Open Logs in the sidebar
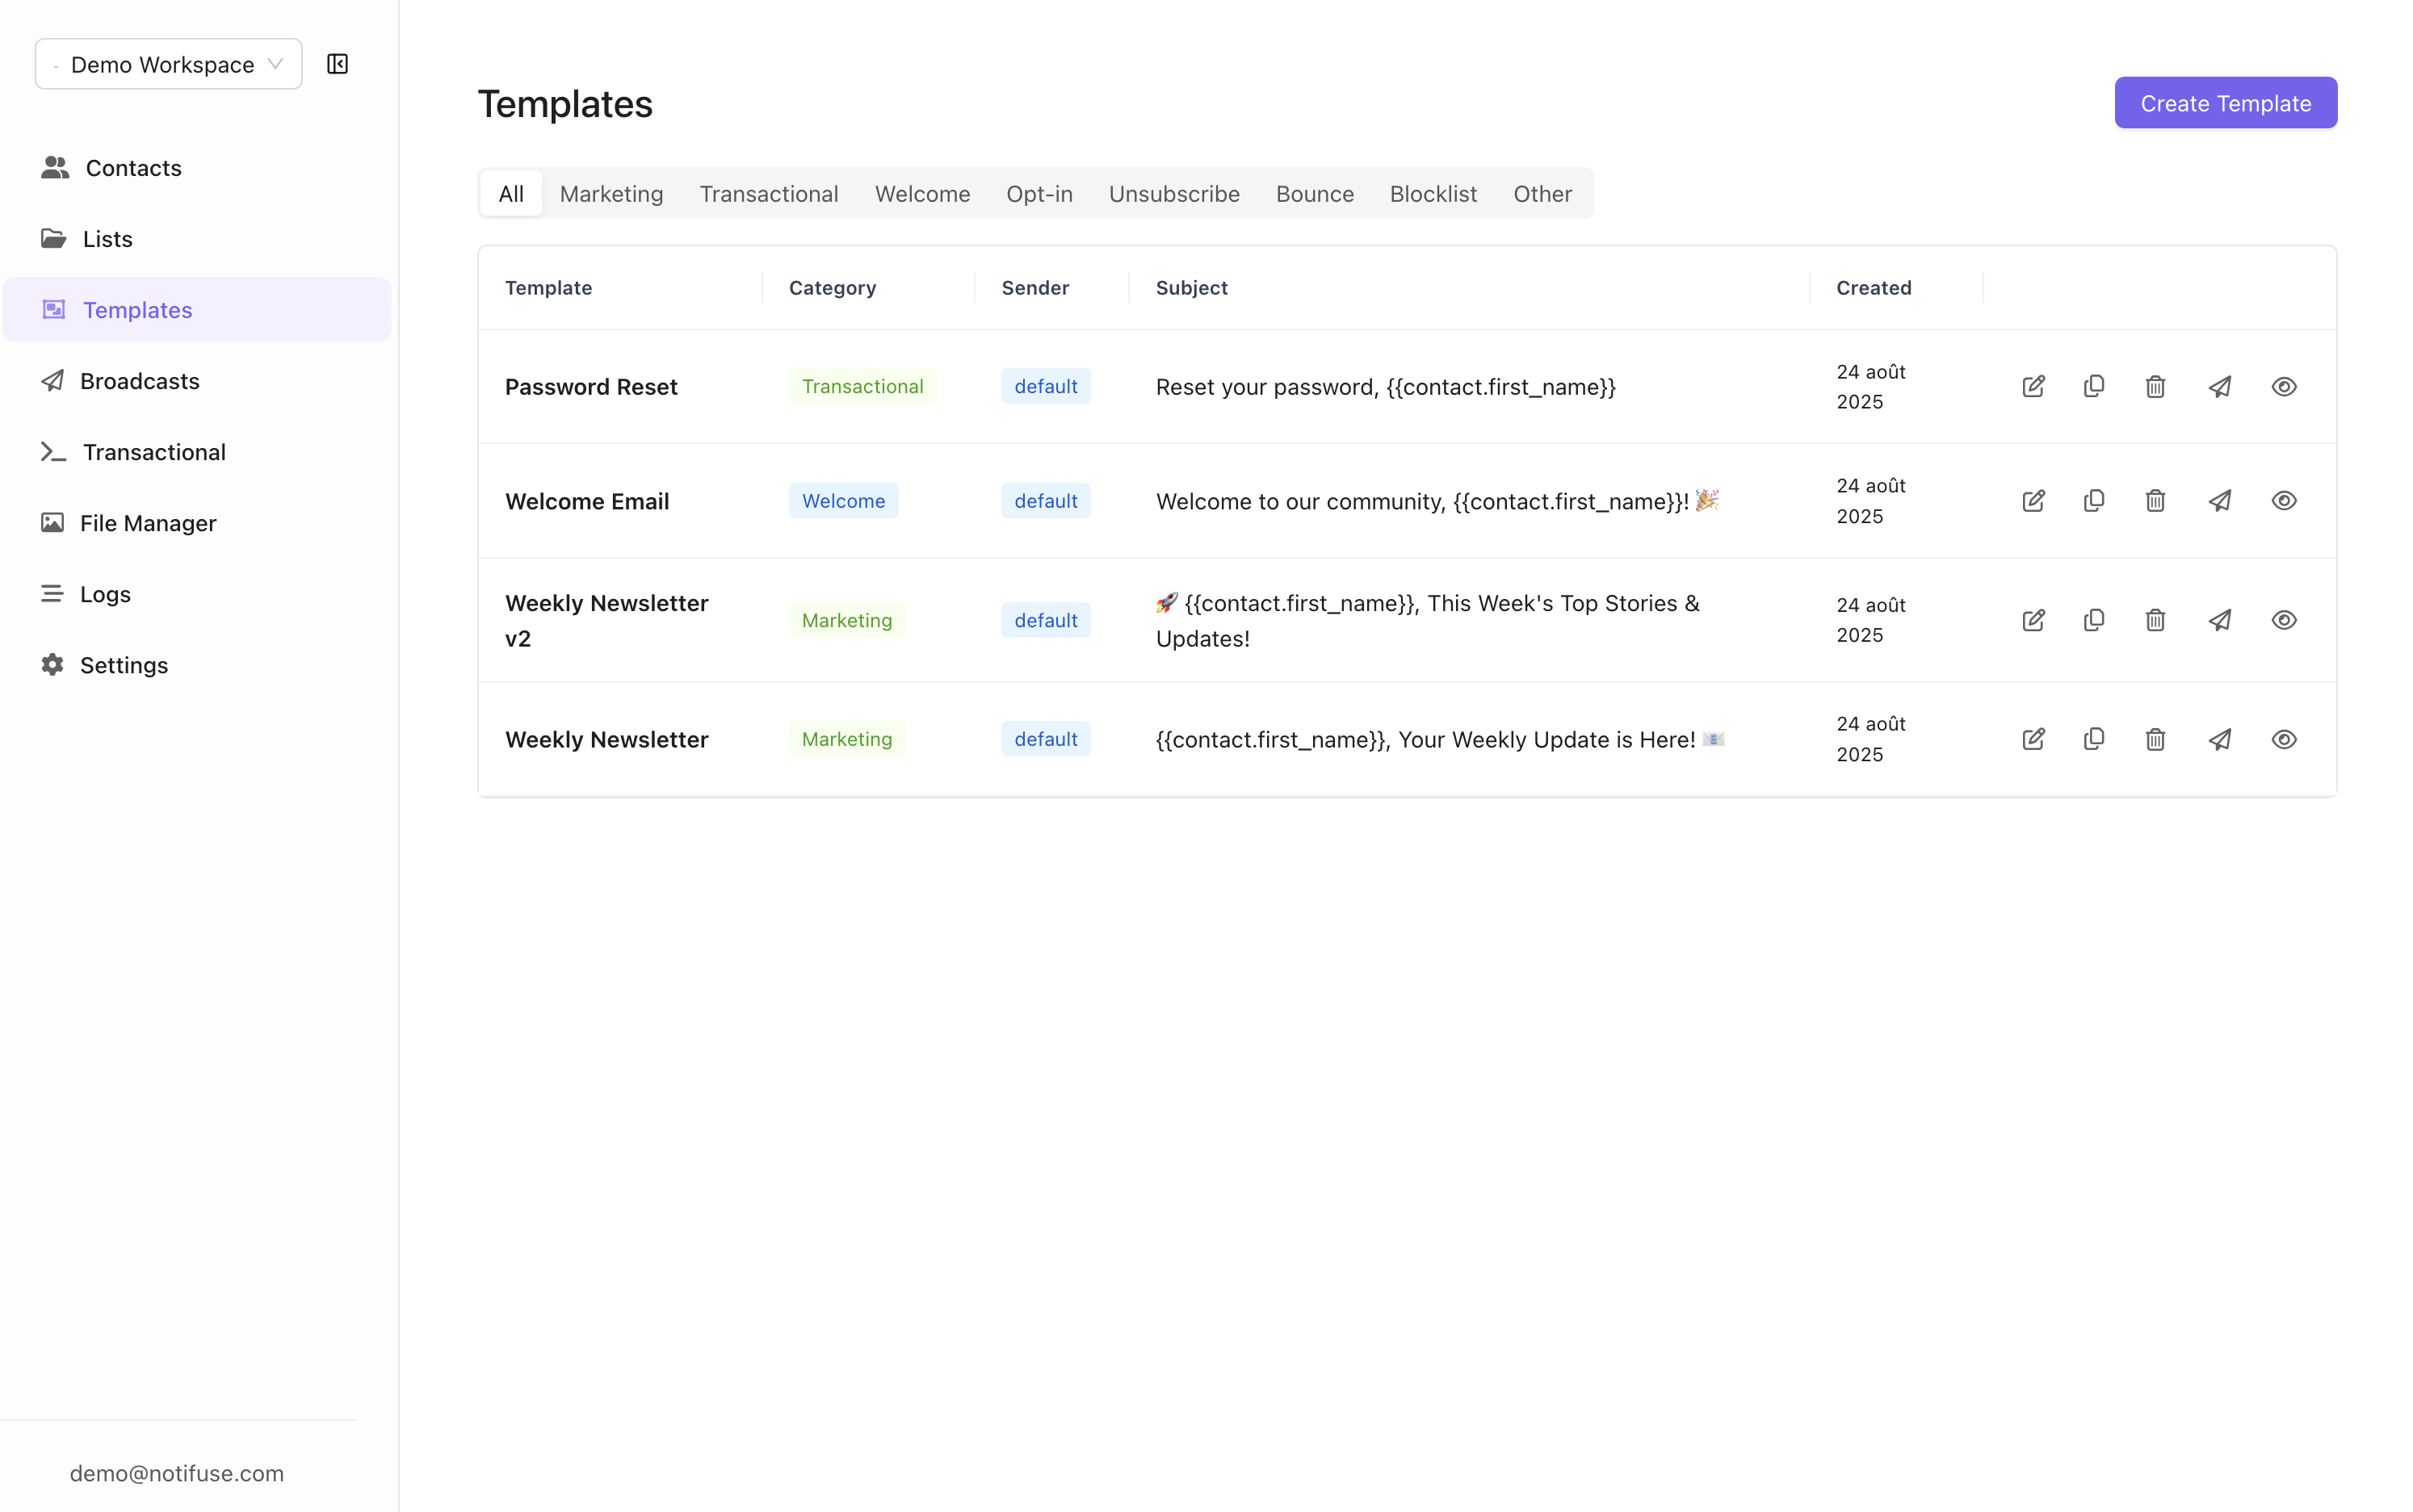 coord(196,594)
